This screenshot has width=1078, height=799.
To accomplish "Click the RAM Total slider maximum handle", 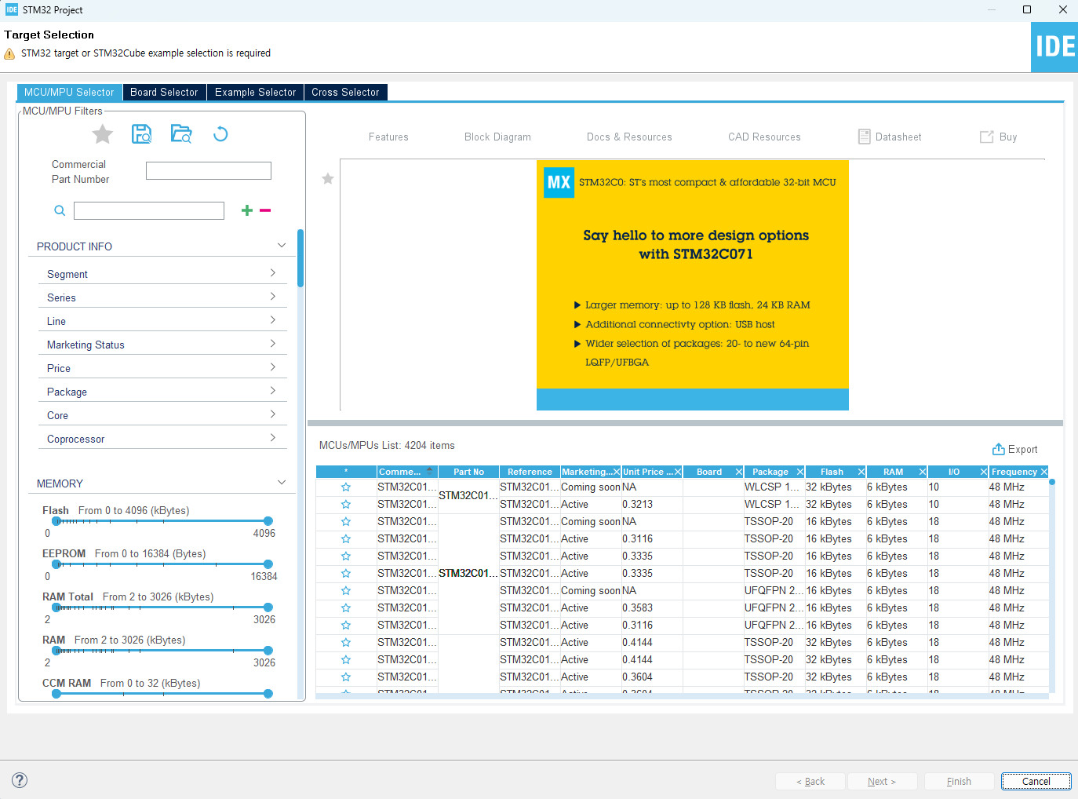I will pos(268,607).
